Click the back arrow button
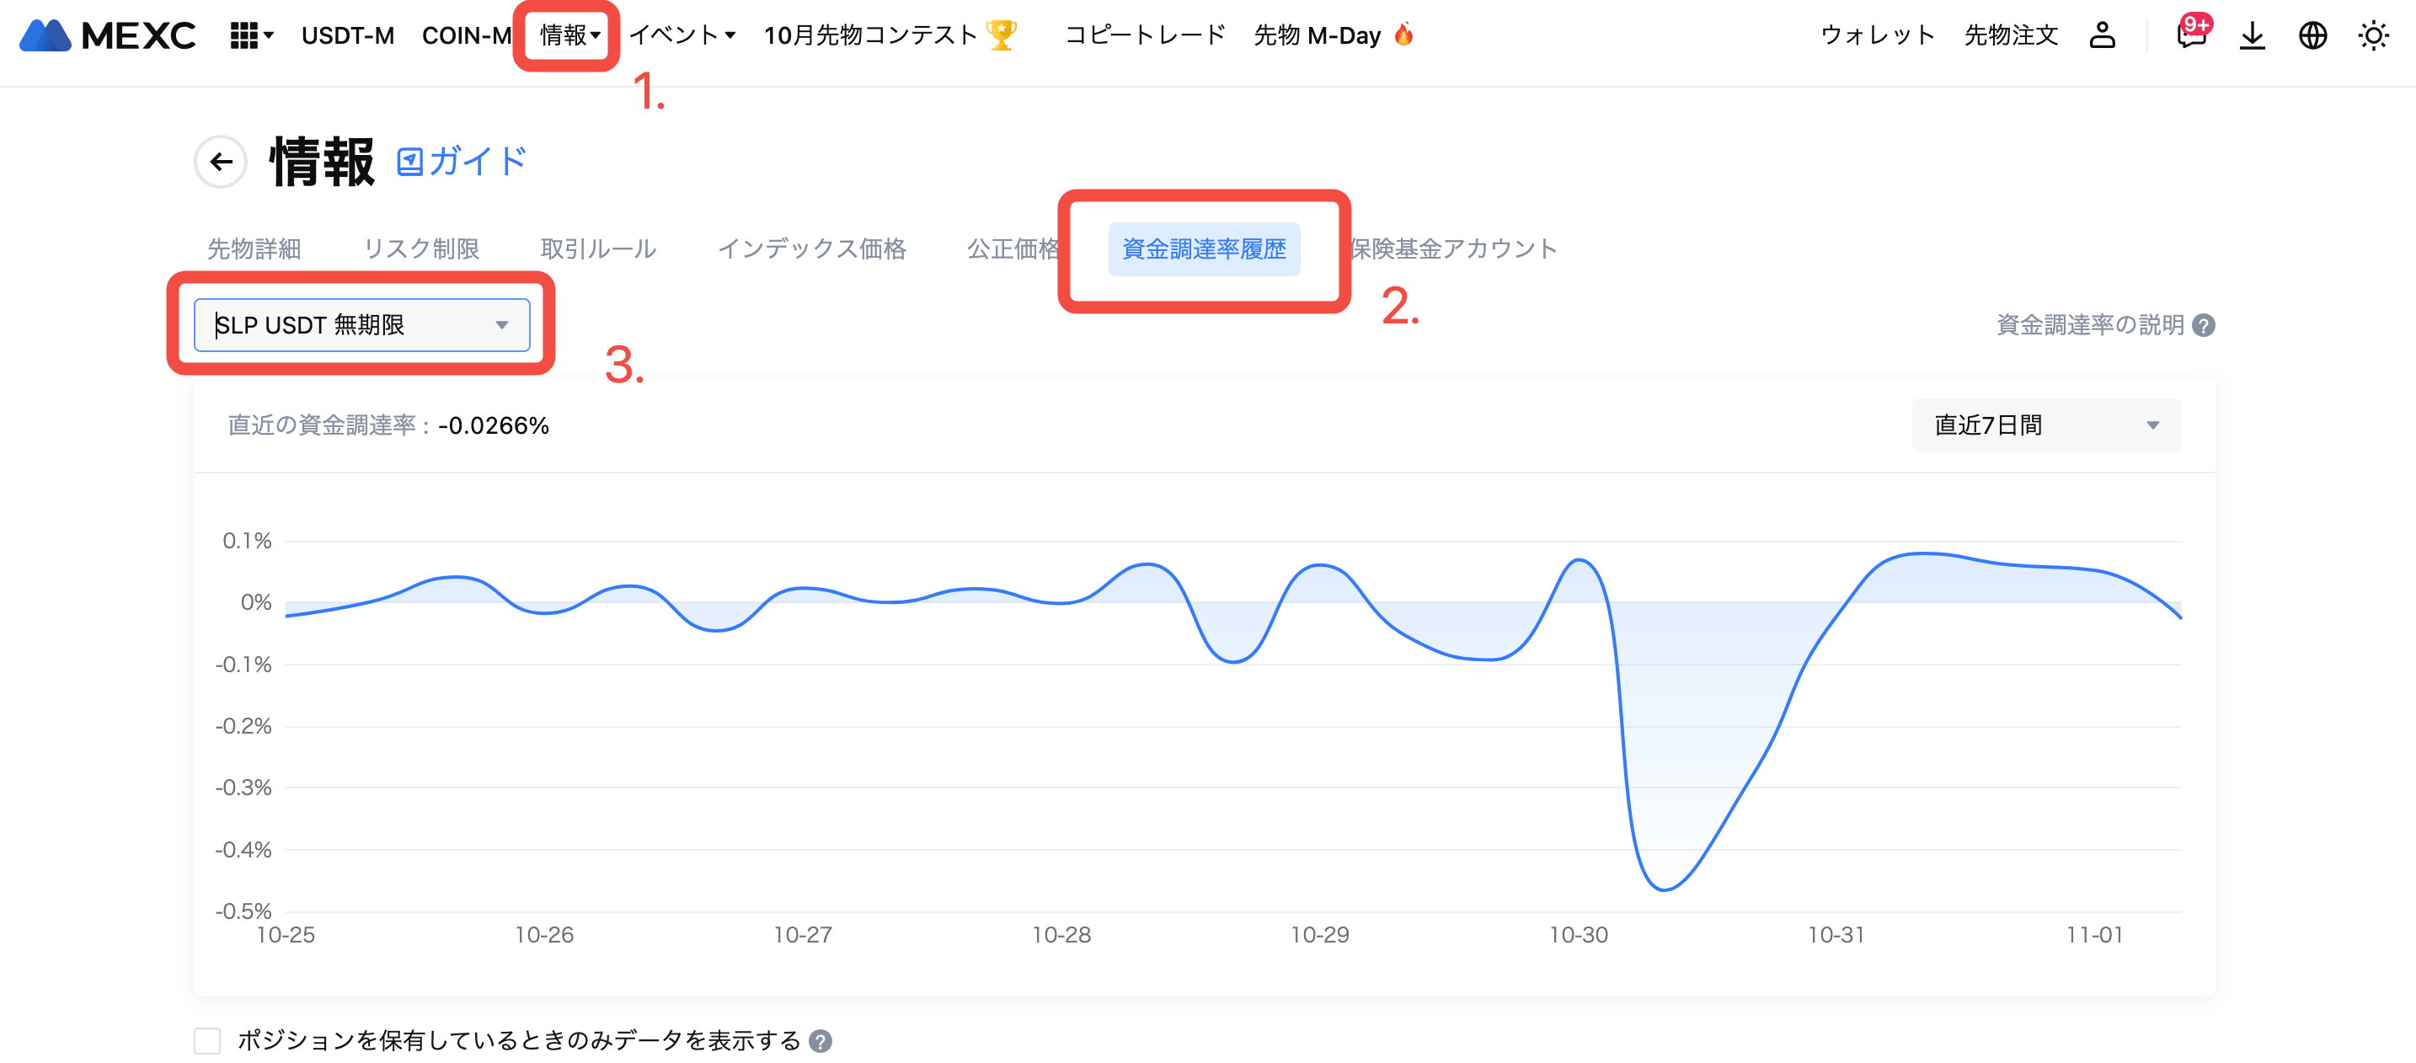This screenshot has width=2416, height=1063. click(x=222, y=163)
